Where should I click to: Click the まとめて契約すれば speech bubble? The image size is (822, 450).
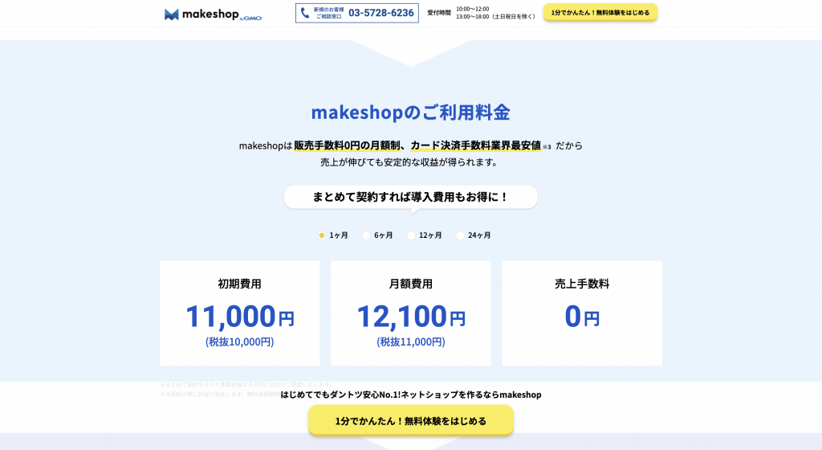(410, 197)
